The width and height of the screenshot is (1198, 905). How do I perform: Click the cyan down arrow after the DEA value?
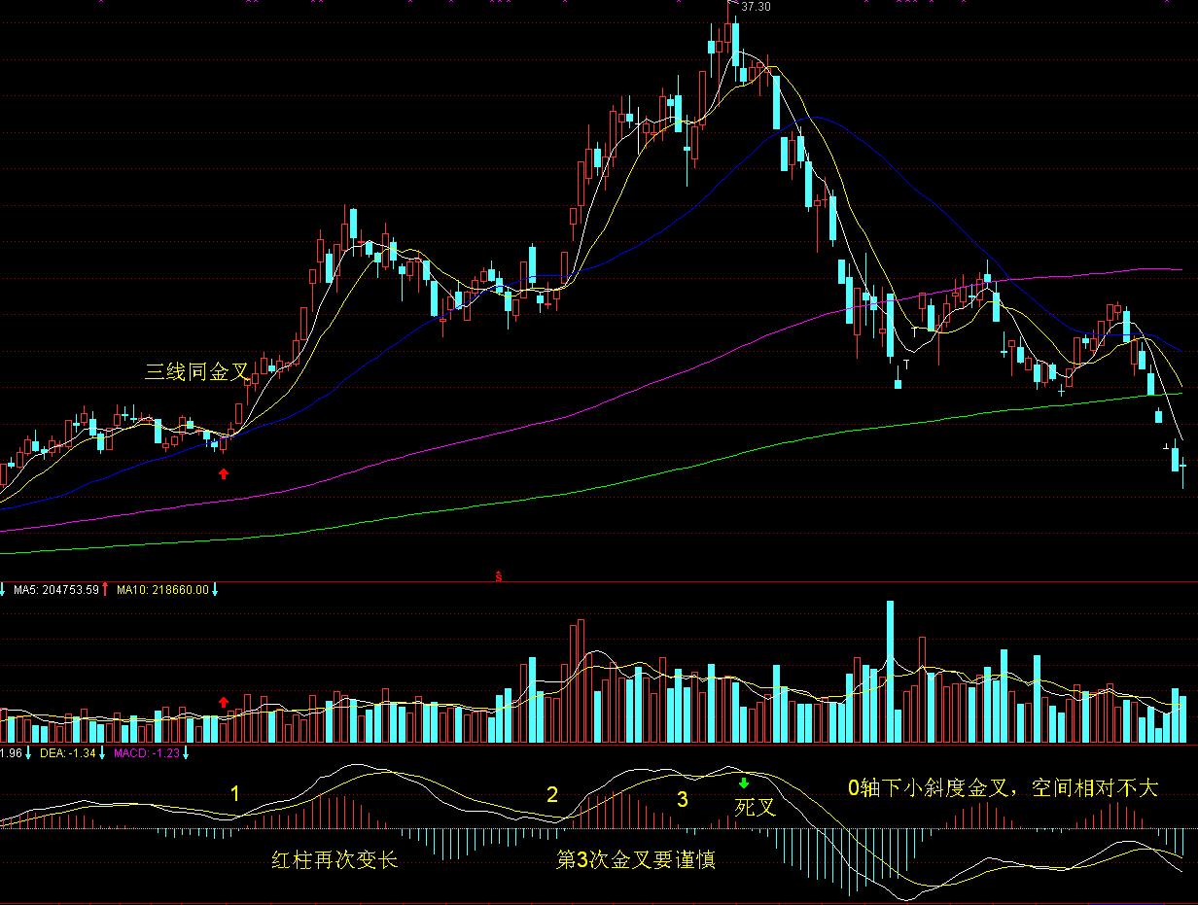(102, 752)
